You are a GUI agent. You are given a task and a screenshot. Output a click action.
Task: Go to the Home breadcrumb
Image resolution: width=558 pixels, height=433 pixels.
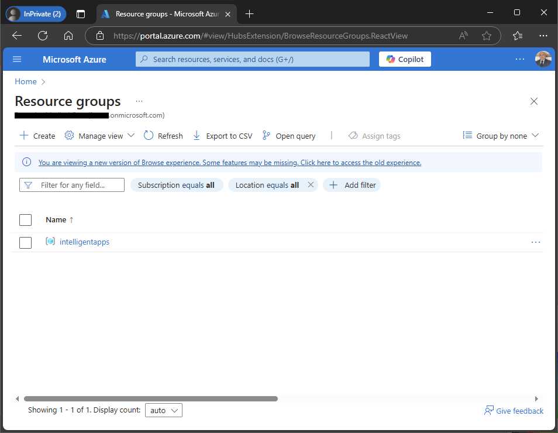(x=26, y=81)
